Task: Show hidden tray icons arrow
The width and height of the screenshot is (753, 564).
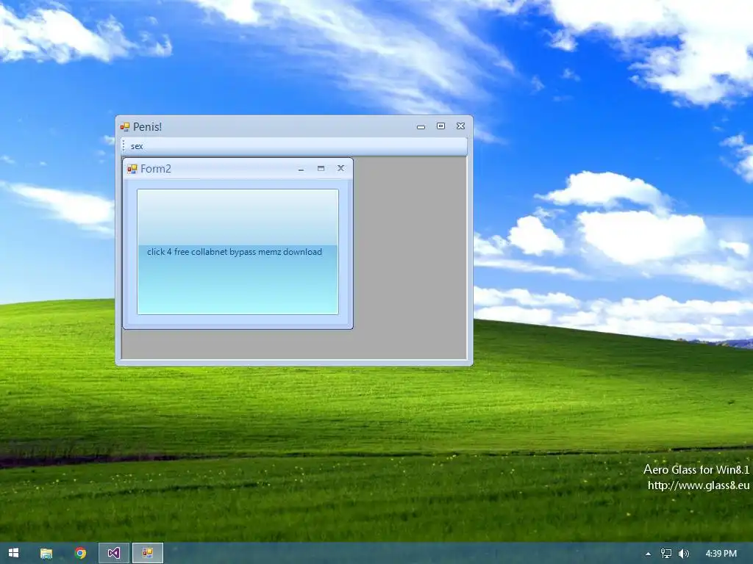Action: click(648, 554)
